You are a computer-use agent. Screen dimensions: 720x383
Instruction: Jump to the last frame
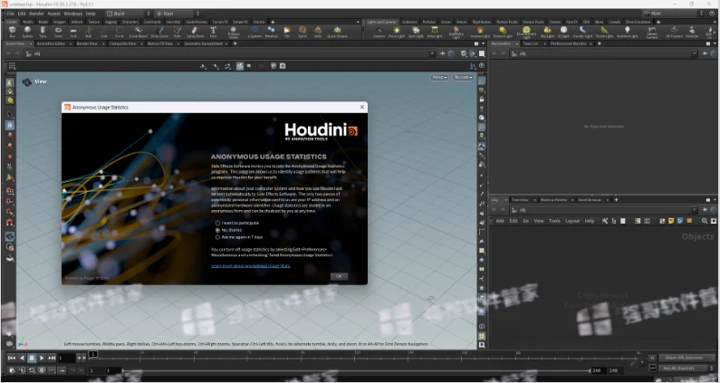(x=52, y=358)
